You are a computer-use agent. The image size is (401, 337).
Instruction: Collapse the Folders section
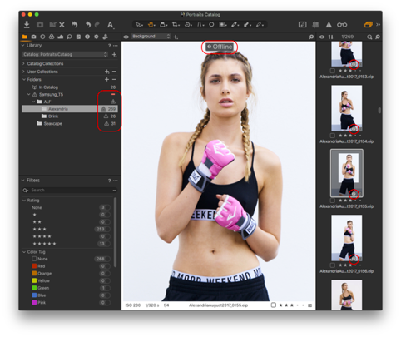(x=23, y=79)
